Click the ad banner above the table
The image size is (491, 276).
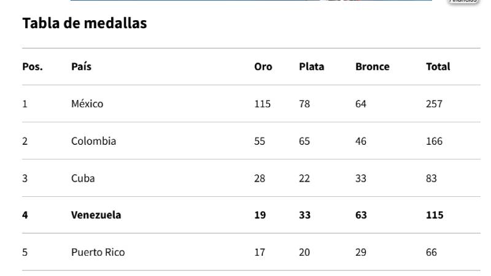click(251, 1)
